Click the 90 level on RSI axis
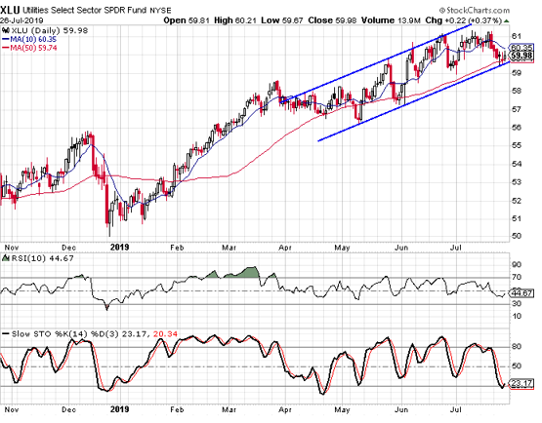 pos(517,265)
